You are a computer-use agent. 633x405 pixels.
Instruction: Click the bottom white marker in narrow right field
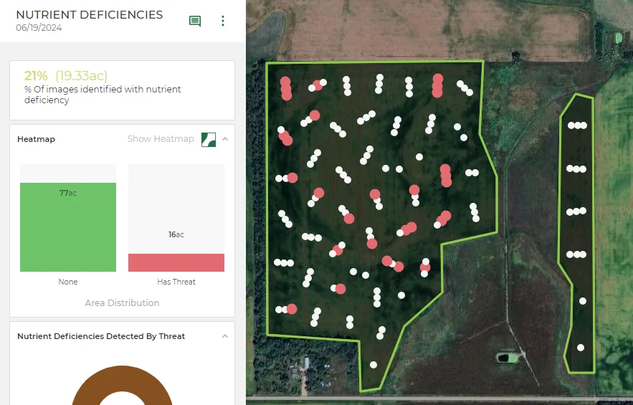click(581, 347)
